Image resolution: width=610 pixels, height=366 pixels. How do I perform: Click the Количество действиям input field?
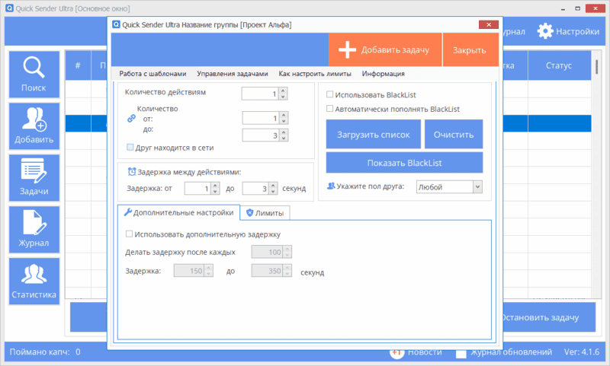click(x=259, y=94)
